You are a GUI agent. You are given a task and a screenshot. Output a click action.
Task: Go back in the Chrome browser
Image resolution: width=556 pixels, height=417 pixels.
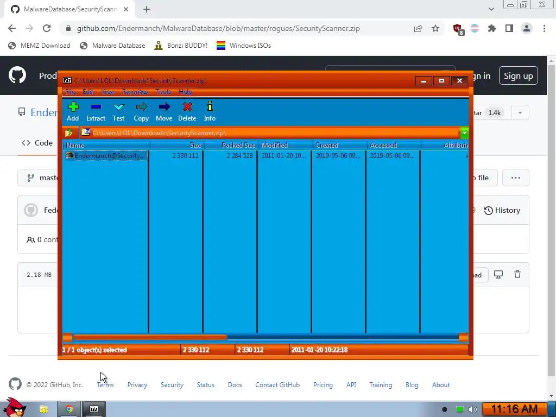coord(12,28)
